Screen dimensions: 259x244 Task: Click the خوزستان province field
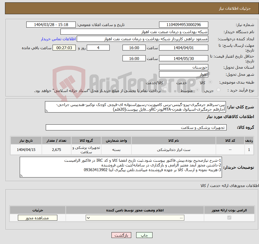point(184,67)
